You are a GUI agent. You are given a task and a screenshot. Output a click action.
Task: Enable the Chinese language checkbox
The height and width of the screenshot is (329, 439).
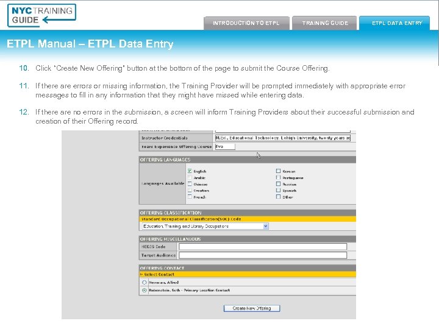coord(190,184)
